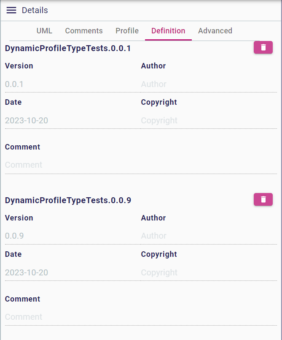Image resolution: width=282 pixels, height=340 pixels.
Task: Select the Date field for version 0.0.9
Action: pyautogui.click(x=63, y=272)
